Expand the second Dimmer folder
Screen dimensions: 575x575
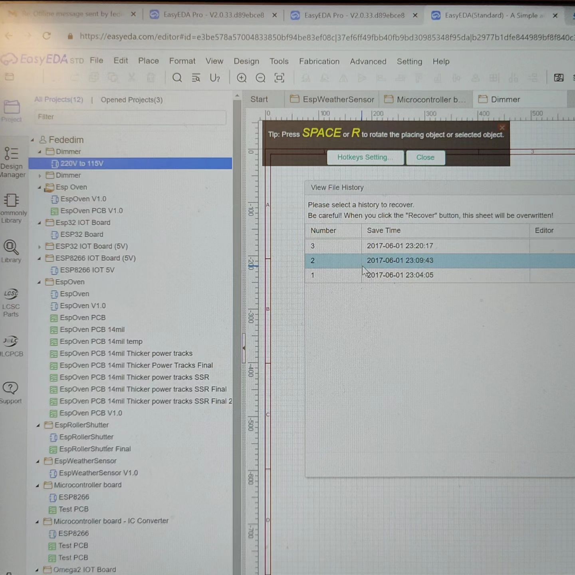(40, 175)
